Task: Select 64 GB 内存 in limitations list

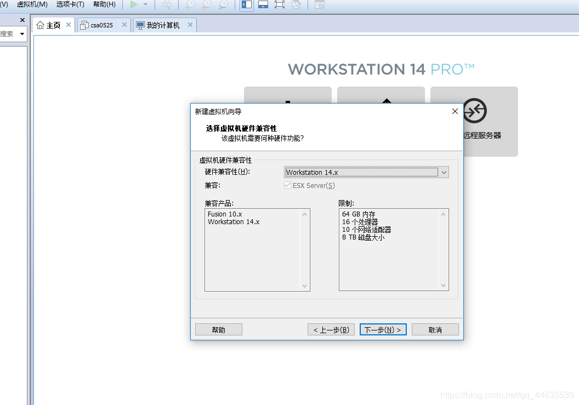Action: coord(359,214)
